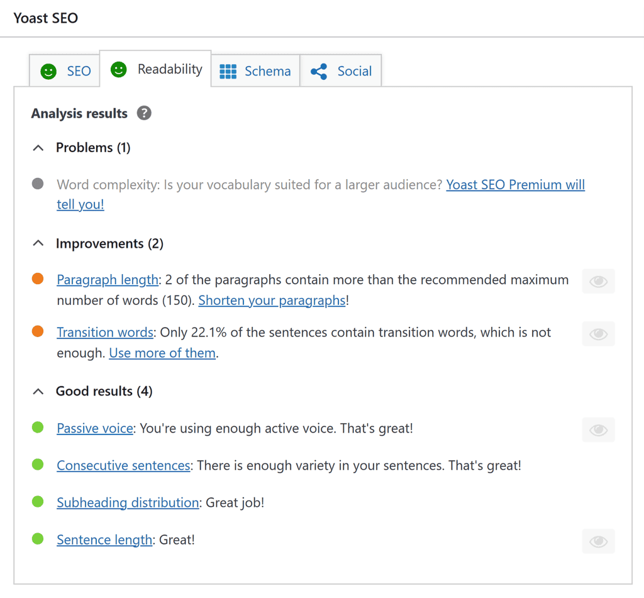Collapse the Good results (4) section
The height and width of the screenshot is (598, 644).
coord(38,391)
